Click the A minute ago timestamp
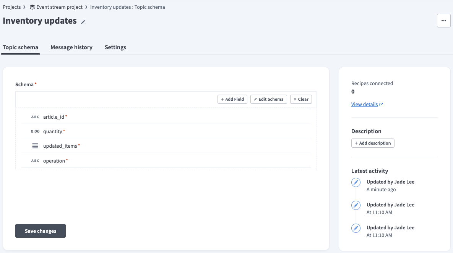Image resolution: width=453 pixels, height=253 pixels. (x=381, y=190)
